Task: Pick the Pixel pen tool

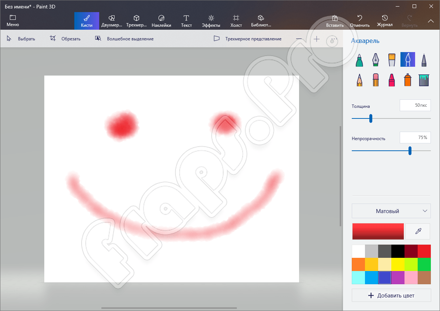Action: (424, 59)
